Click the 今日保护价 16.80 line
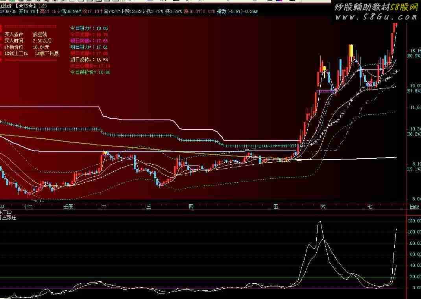 point(90,72)
